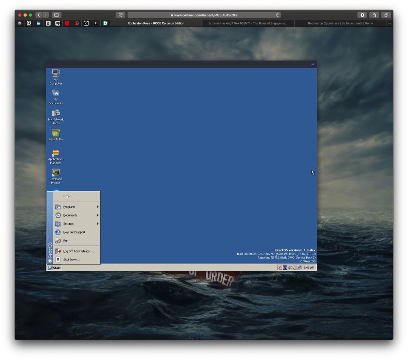Switch to the Extreme Hacking NeXTGEN tab
The height and width of the screenshot is (359, 408).
(x=248, y=23)
